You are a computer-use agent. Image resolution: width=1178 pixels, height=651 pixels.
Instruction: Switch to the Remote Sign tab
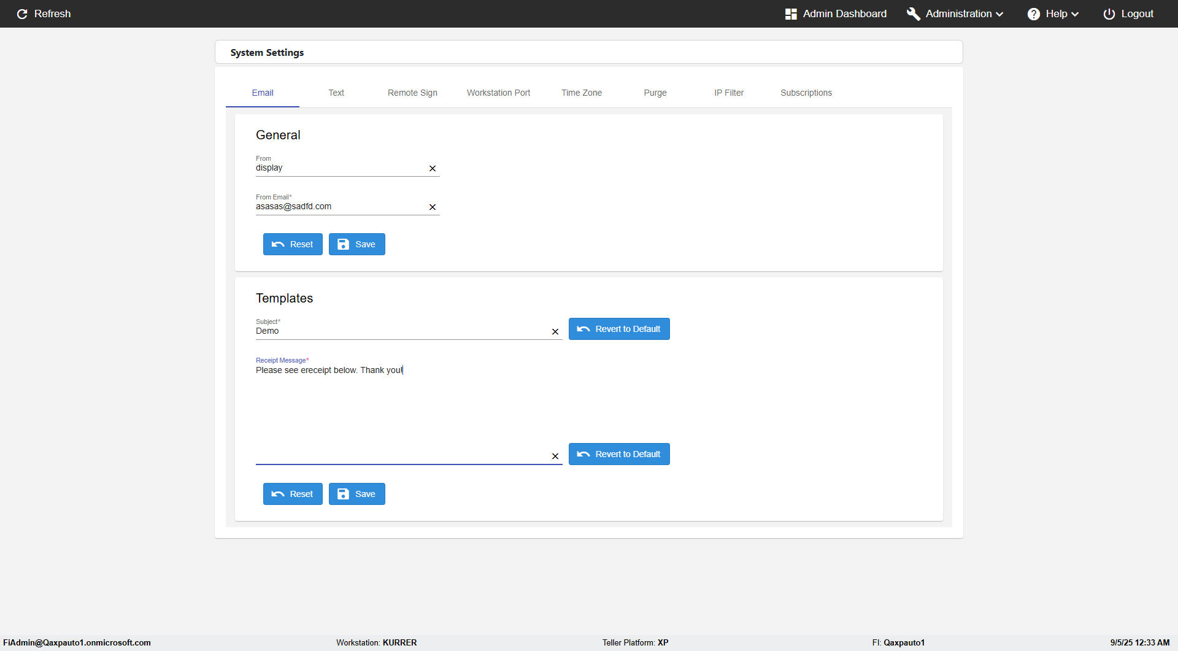(412, 93)
